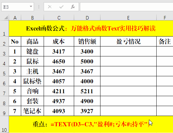Image resolution: width=173 pixels, height=133 pixels.
Task: Select the cell '音响'
Action: pyautogui.click(x=32, y=91)
